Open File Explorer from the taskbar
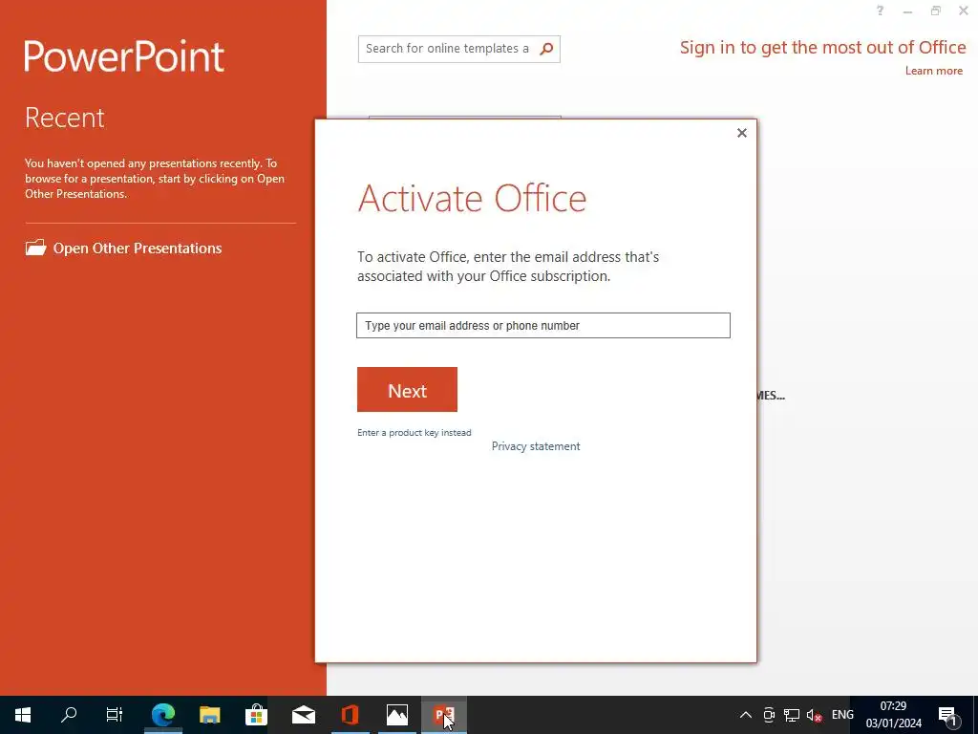The height and width of the screenshot is (734, 978). click(x=209, y=715)
